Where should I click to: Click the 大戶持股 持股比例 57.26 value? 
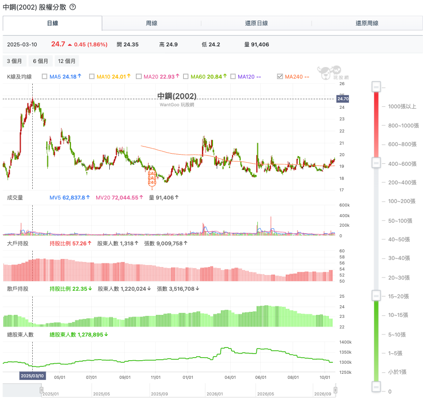(x=70, y=243)
